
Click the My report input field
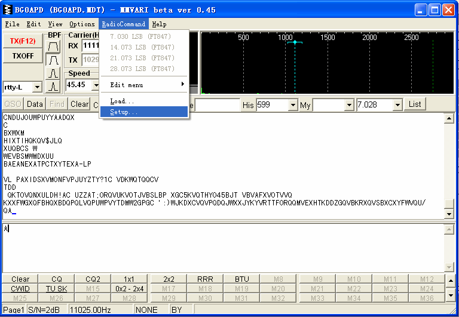click(329, 104)
